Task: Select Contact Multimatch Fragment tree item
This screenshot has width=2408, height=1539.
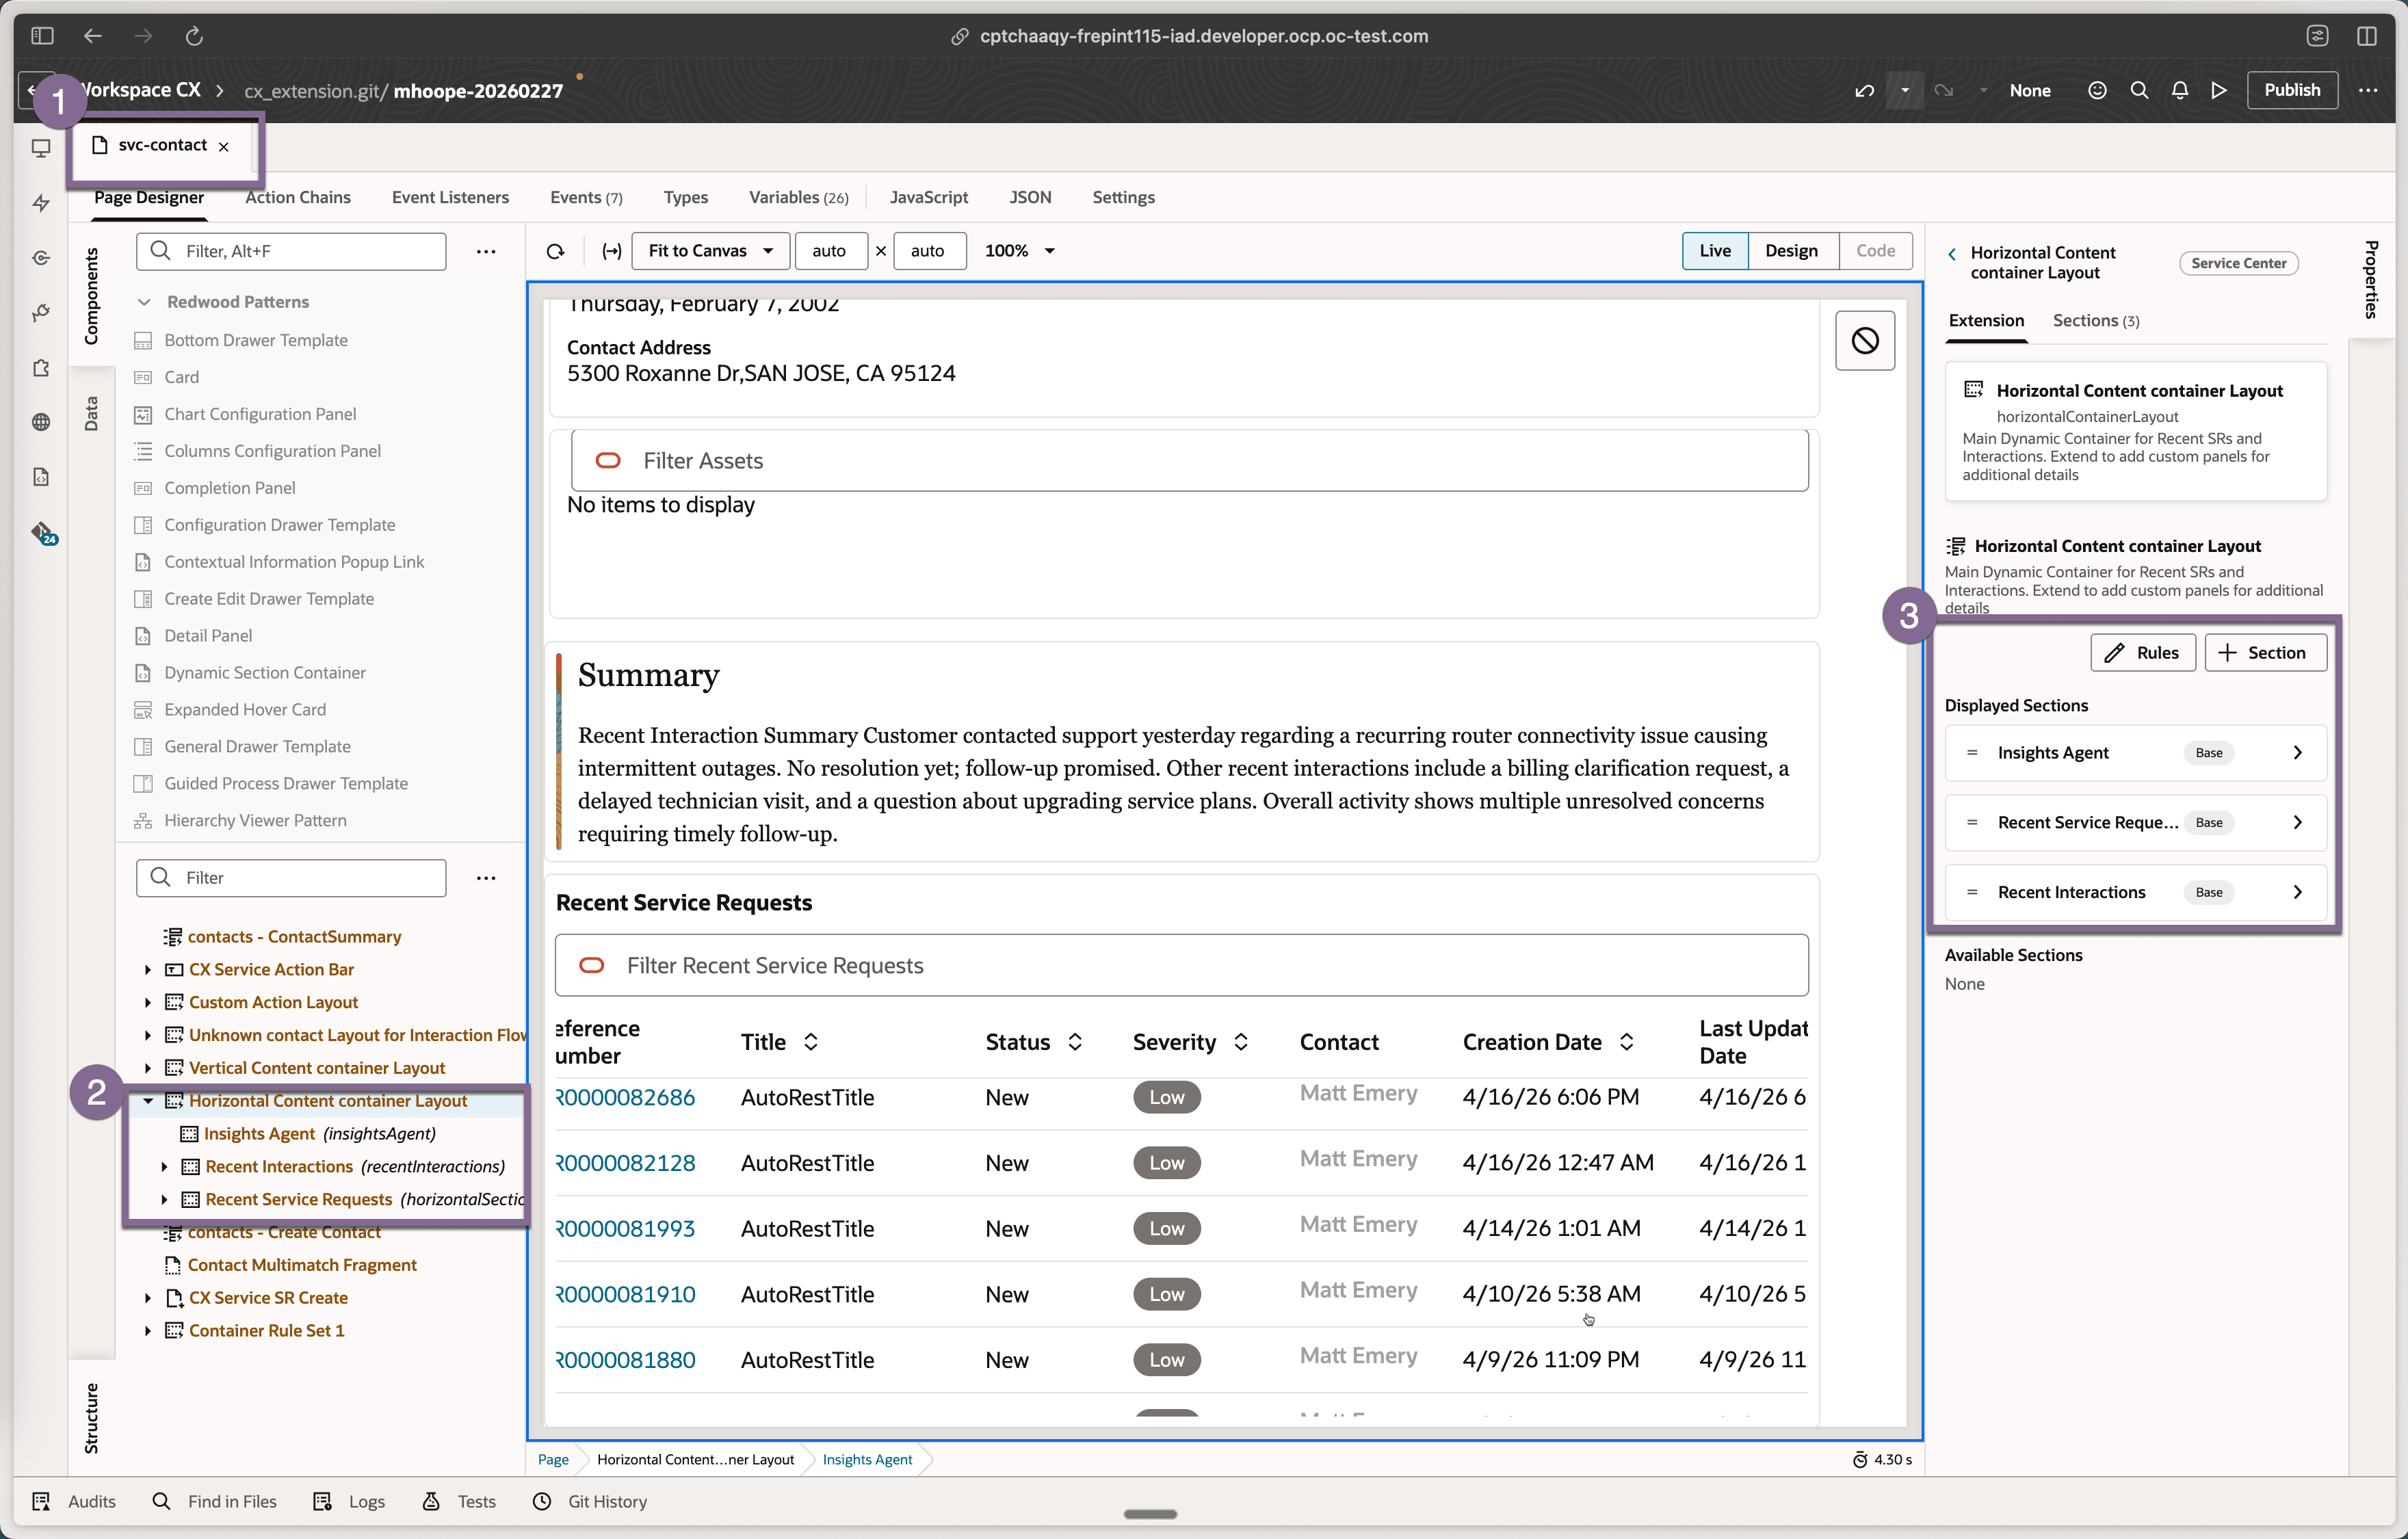Action: tap(301, 1265)
